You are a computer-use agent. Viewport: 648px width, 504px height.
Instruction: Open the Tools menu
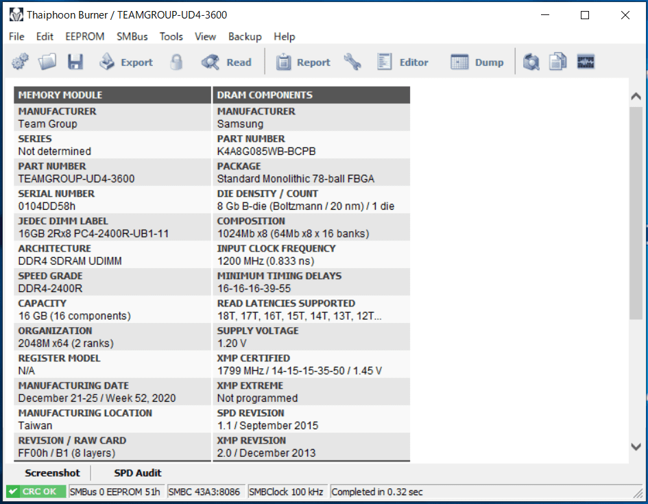[171, 36]
